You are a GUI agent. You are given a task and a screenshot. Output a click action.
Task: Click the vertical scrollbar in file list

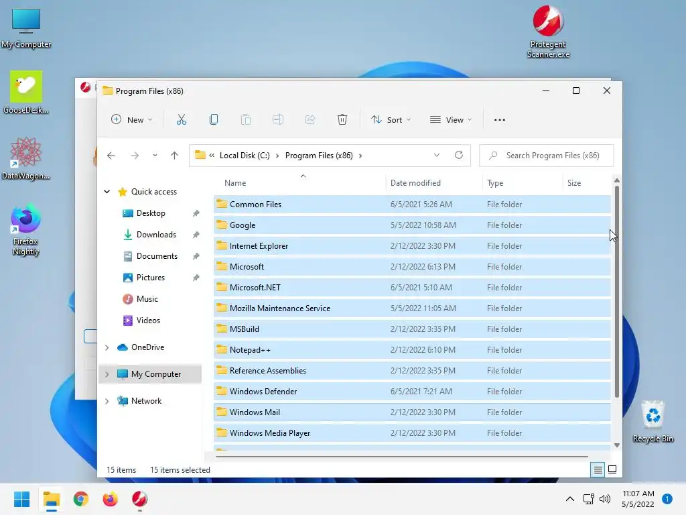617,292
